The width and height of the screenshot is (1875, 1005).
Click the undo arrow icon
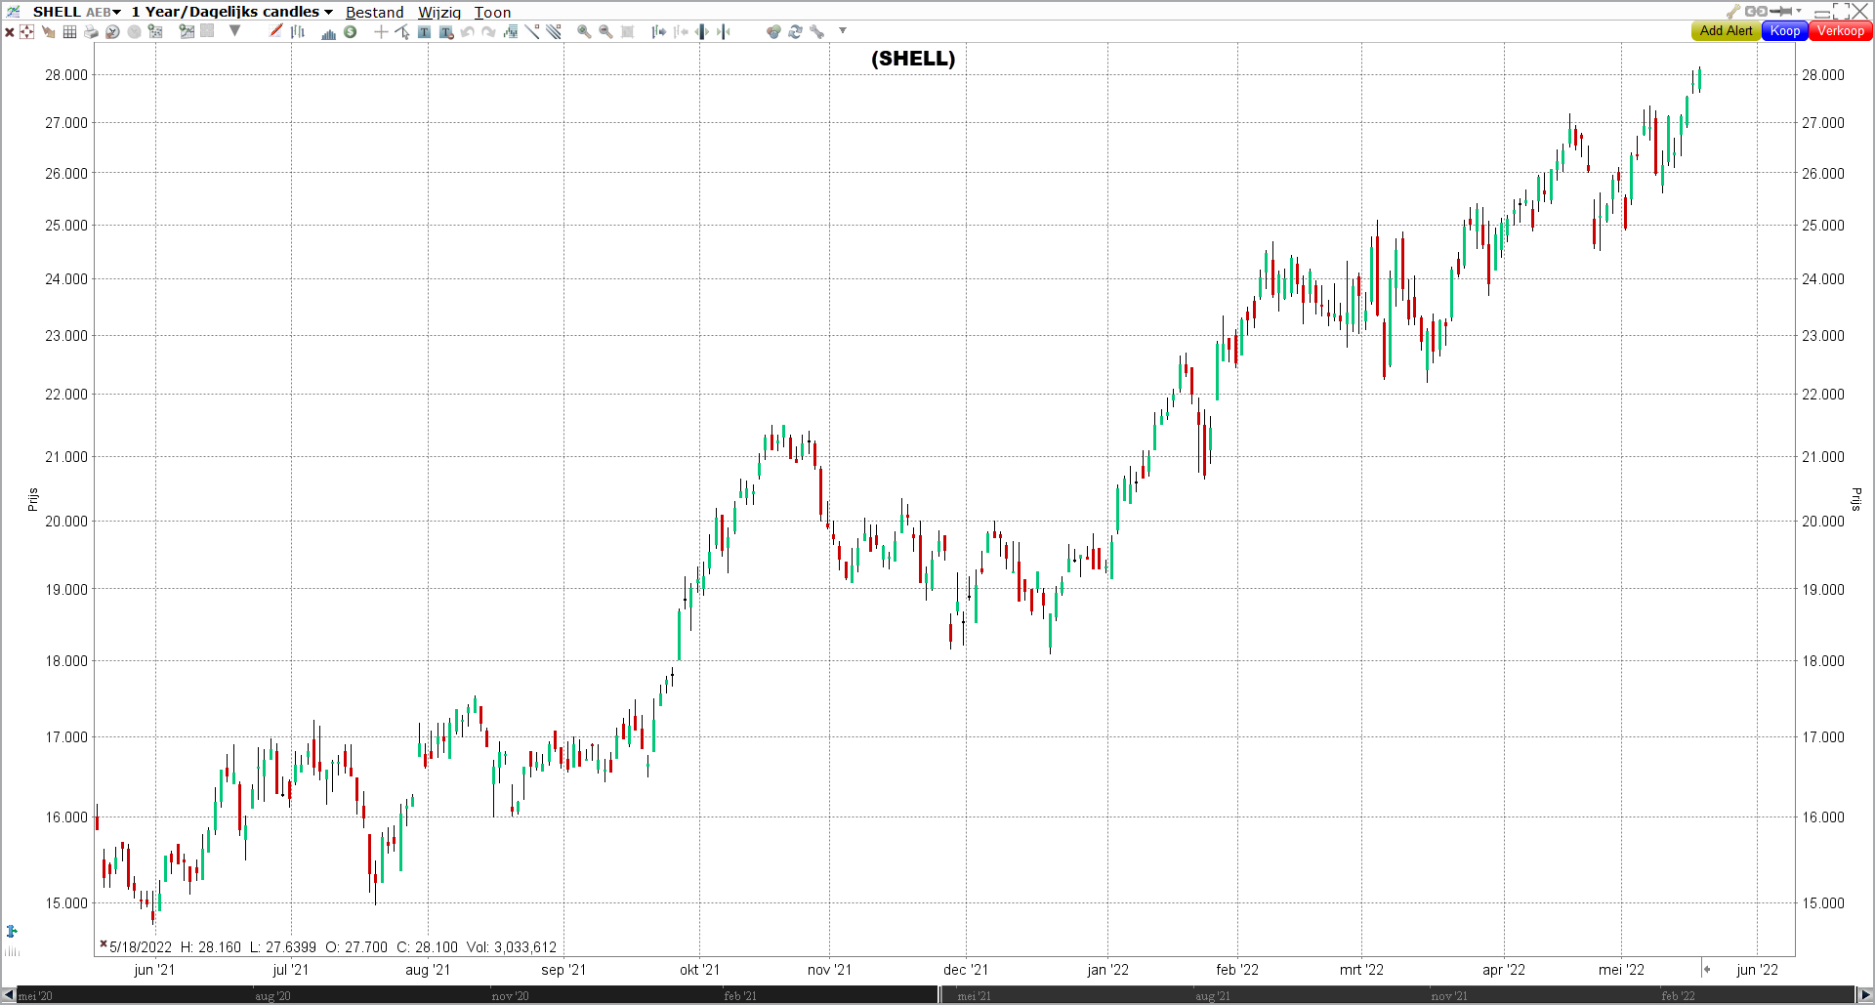pyautogui.click(x=468, y=31)
